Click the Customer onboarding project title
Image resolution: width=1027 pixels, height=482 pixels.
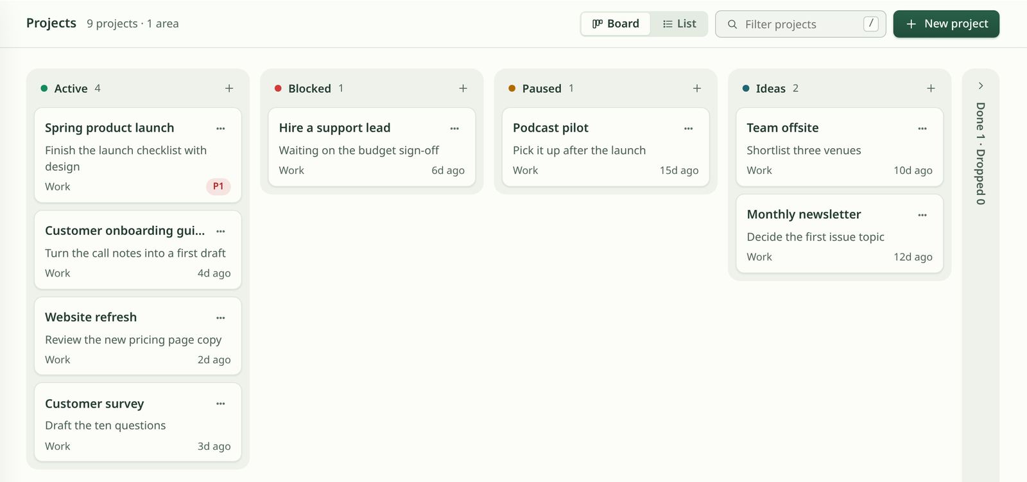(x=125, y=230)
